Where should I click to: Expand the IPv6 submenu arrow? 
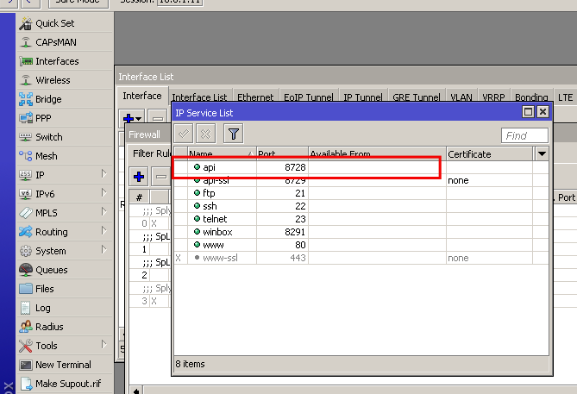pyautogui.click(x=103, y=193)
